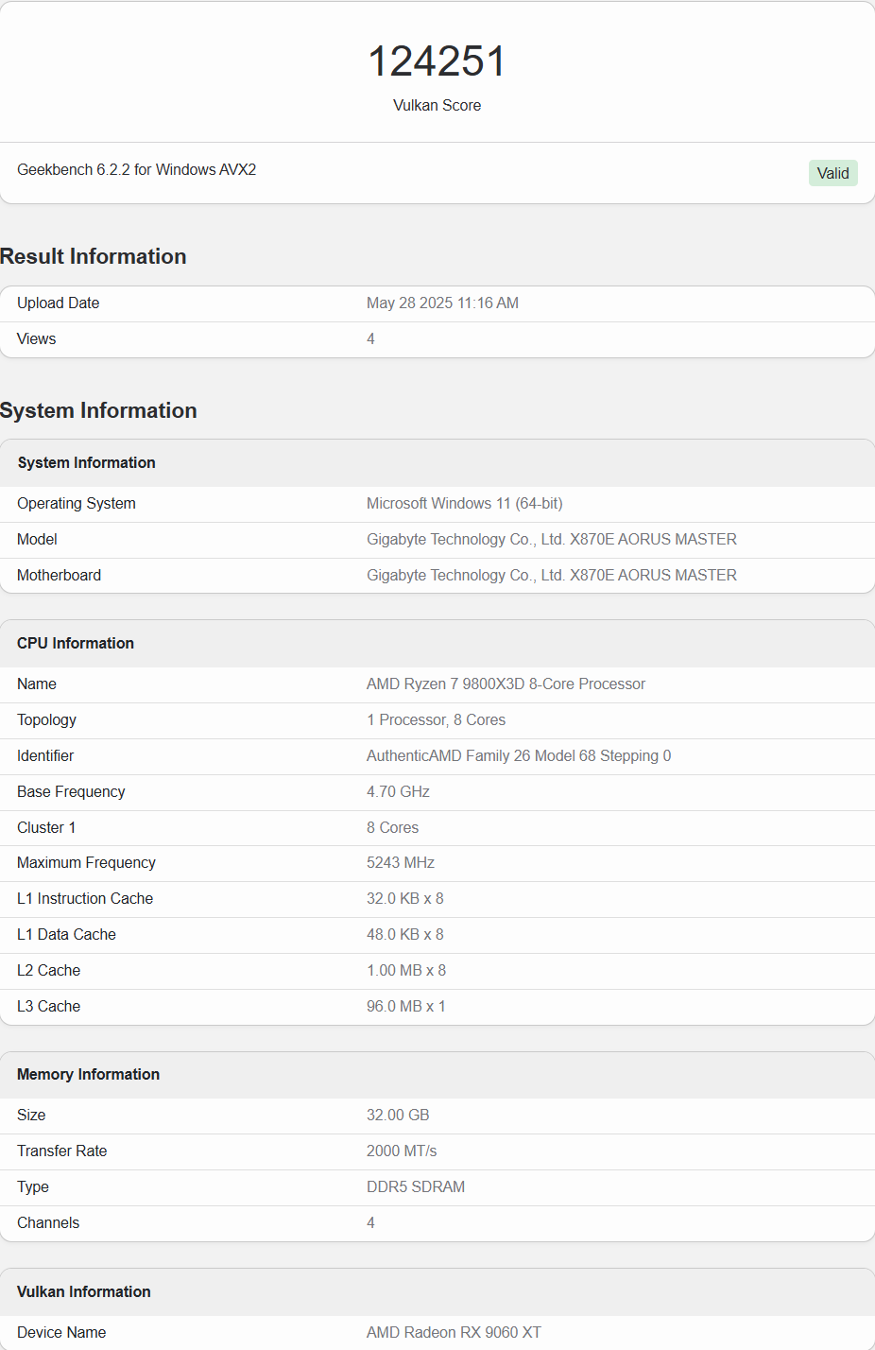Click the Model value X870E AORUS MASTER
The image size is (875, 1350).
[551, 540]
